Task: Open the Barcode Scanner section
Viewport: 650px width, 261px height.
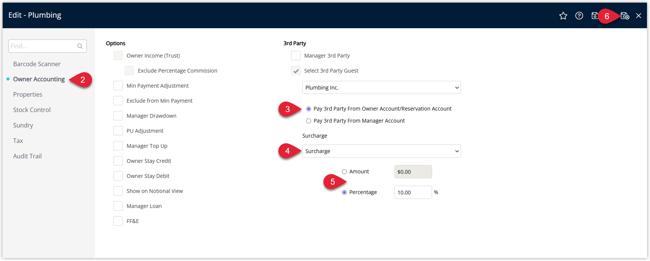Action: point(37,64)
